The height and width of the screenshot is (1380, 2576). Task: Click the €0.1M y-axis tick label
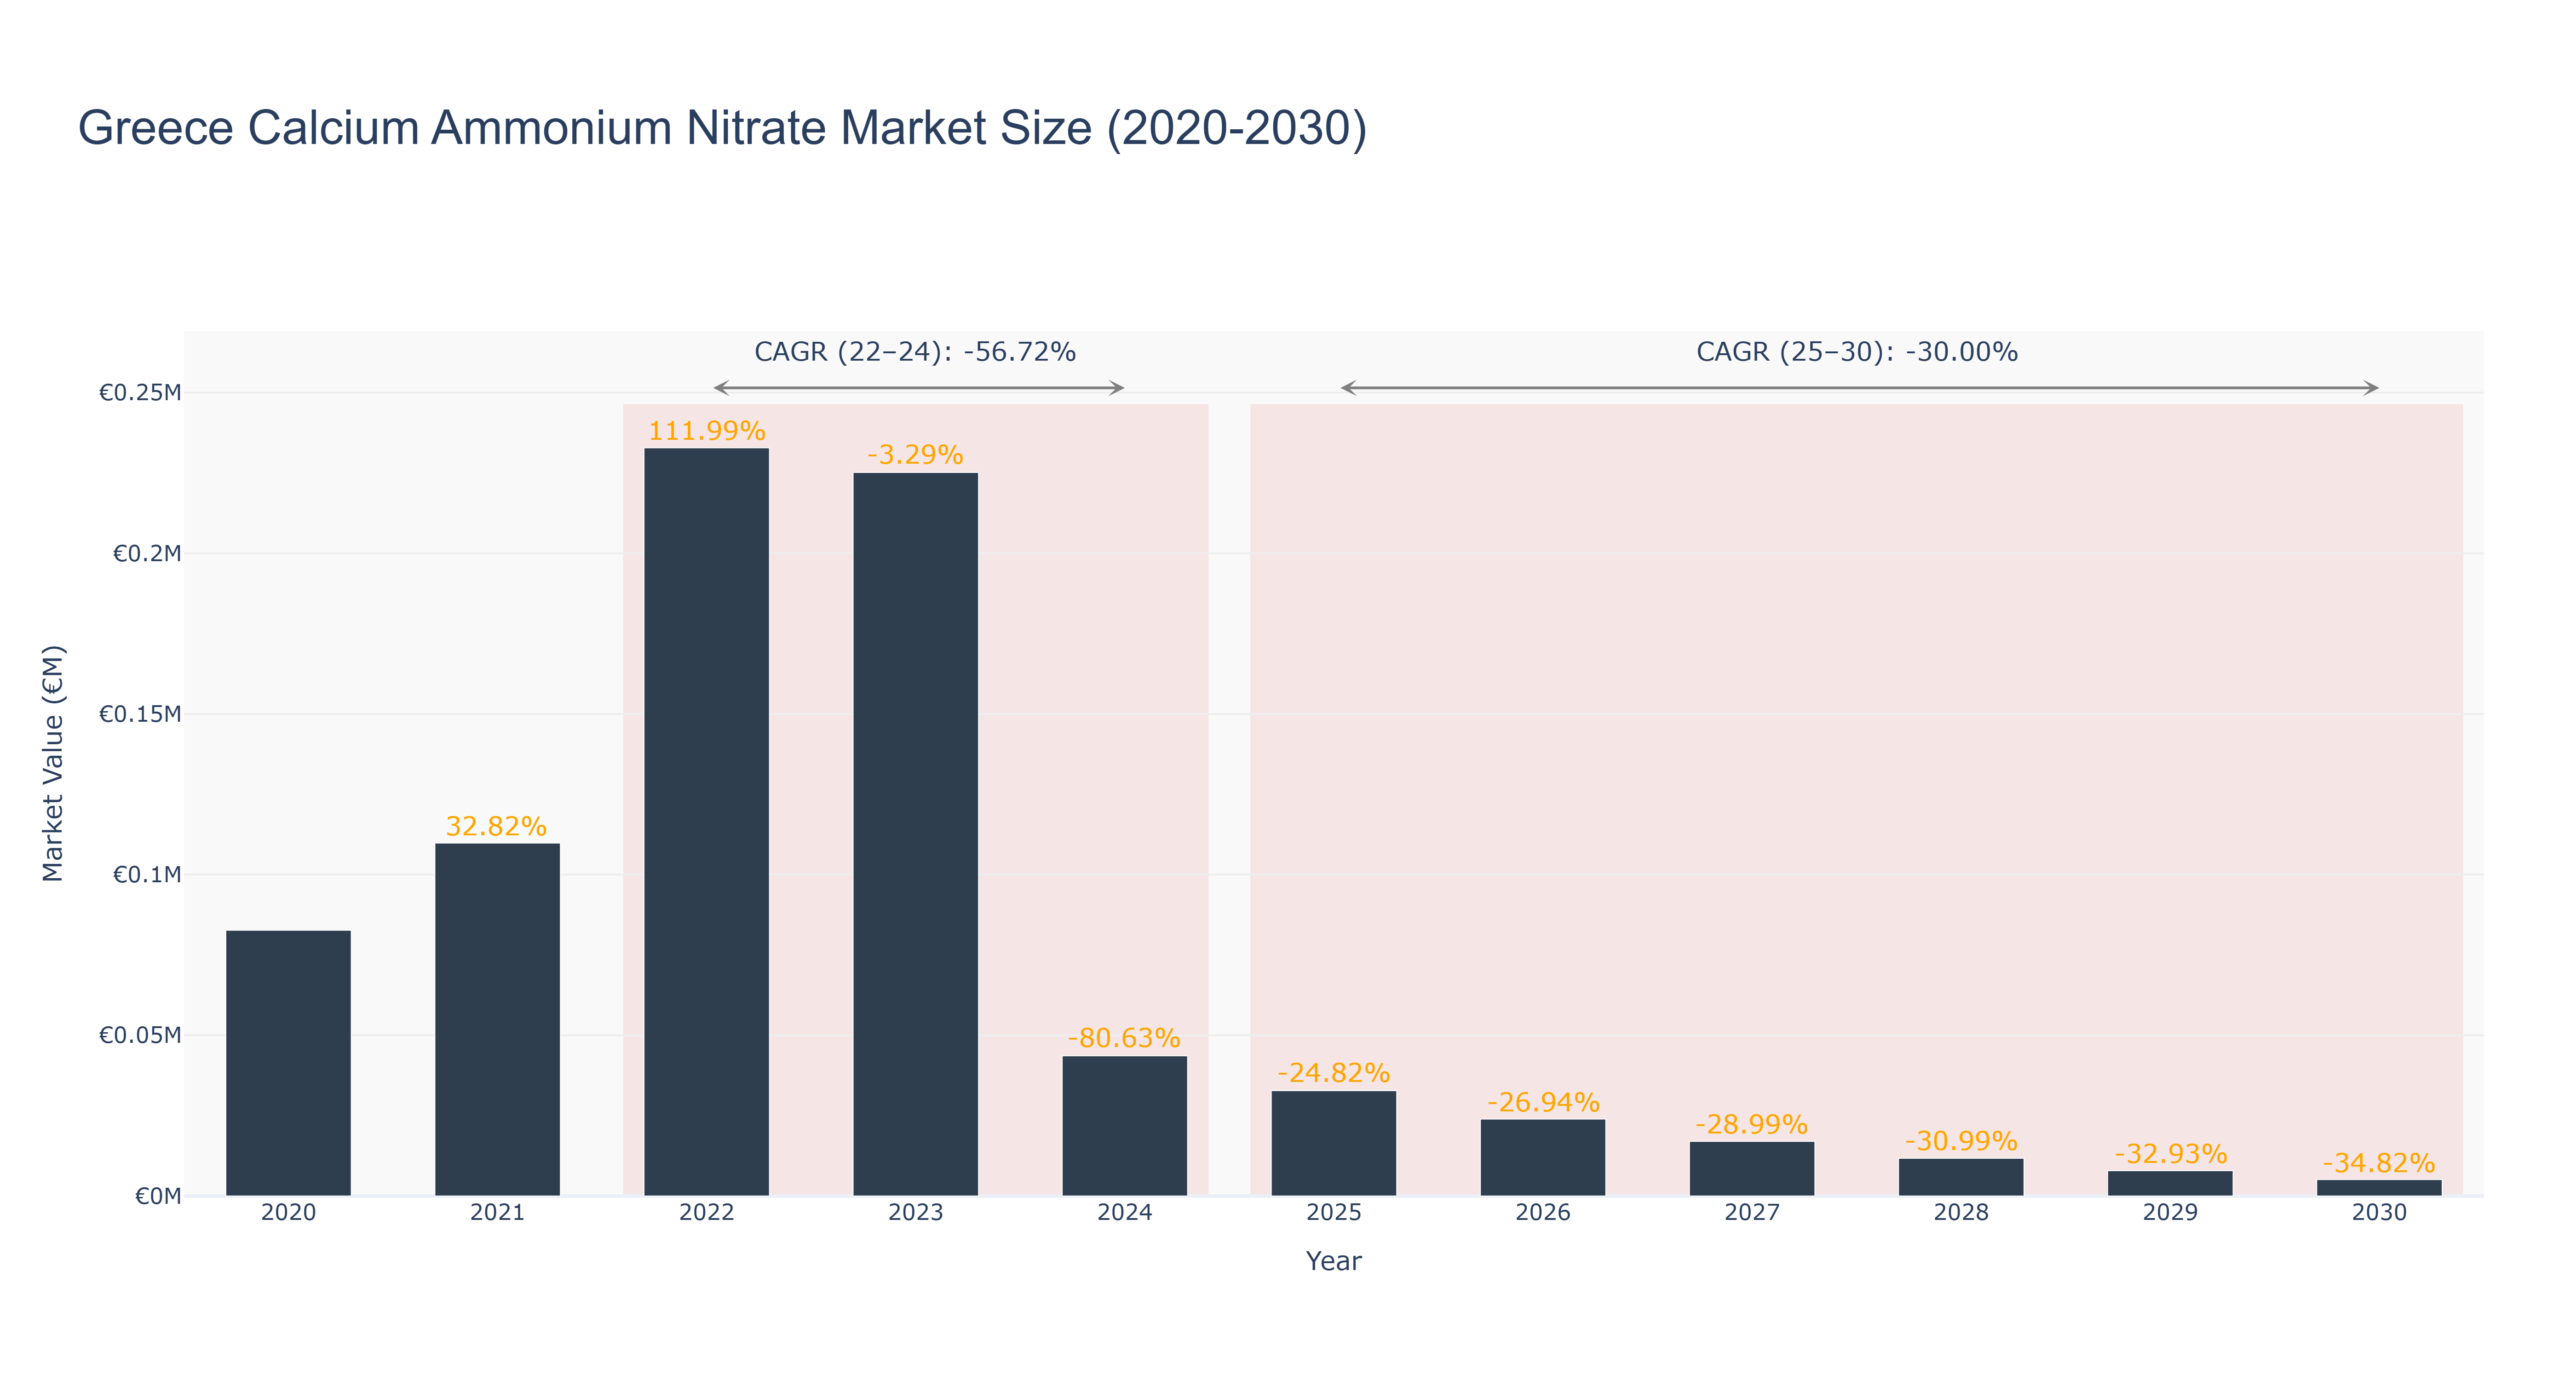[x=147, y=875]
